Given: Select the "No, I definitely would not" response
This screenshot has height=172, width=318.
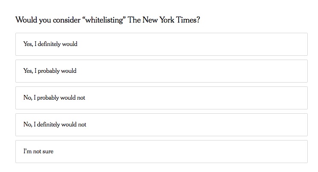Looking at the screenshot, I should (161, 124).
